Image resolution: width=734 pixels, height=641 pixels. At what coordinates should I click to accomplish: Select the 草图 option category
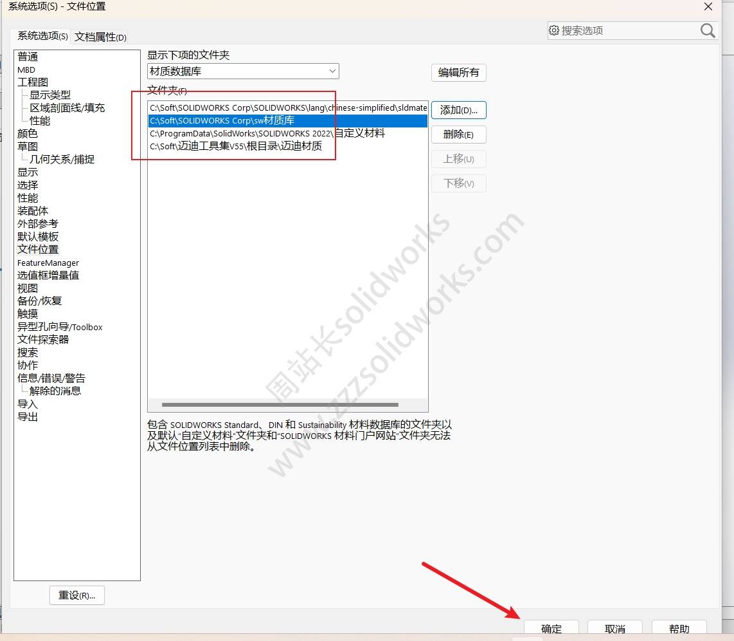28,147
